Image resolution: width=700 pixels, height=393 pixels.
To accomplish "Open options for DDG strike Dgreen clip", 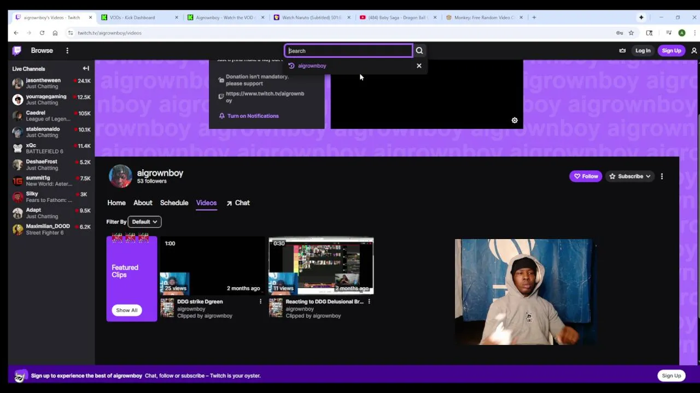I will [260, 301].
